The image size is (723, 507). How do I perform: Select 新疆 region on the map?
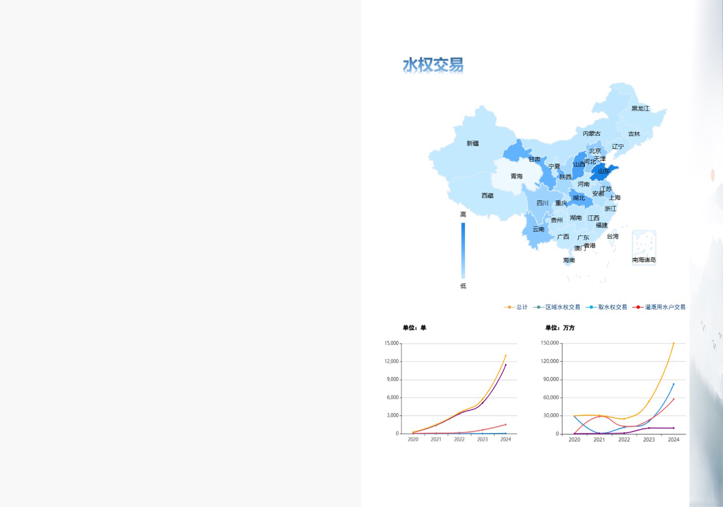coord(472,144)
